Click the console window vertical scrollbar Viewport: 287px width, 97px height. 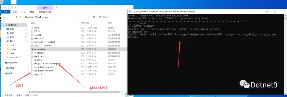point(285,54)
